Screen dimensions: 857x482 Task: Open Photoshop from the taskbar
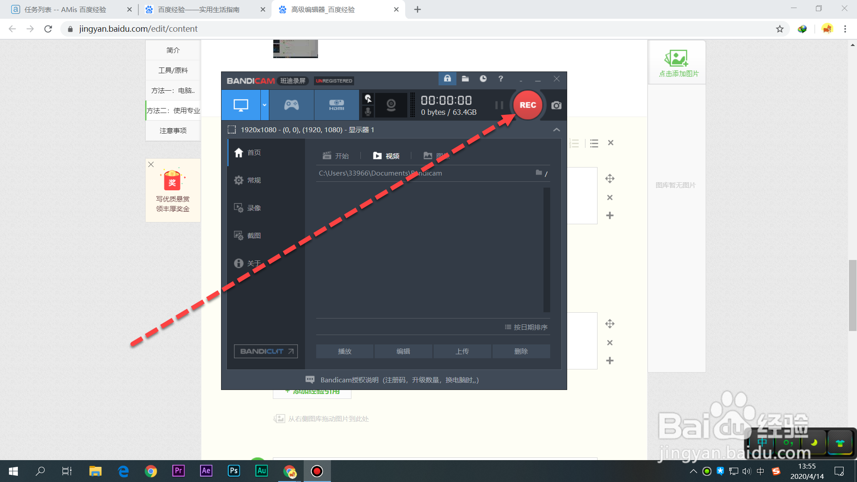point(234,471)
